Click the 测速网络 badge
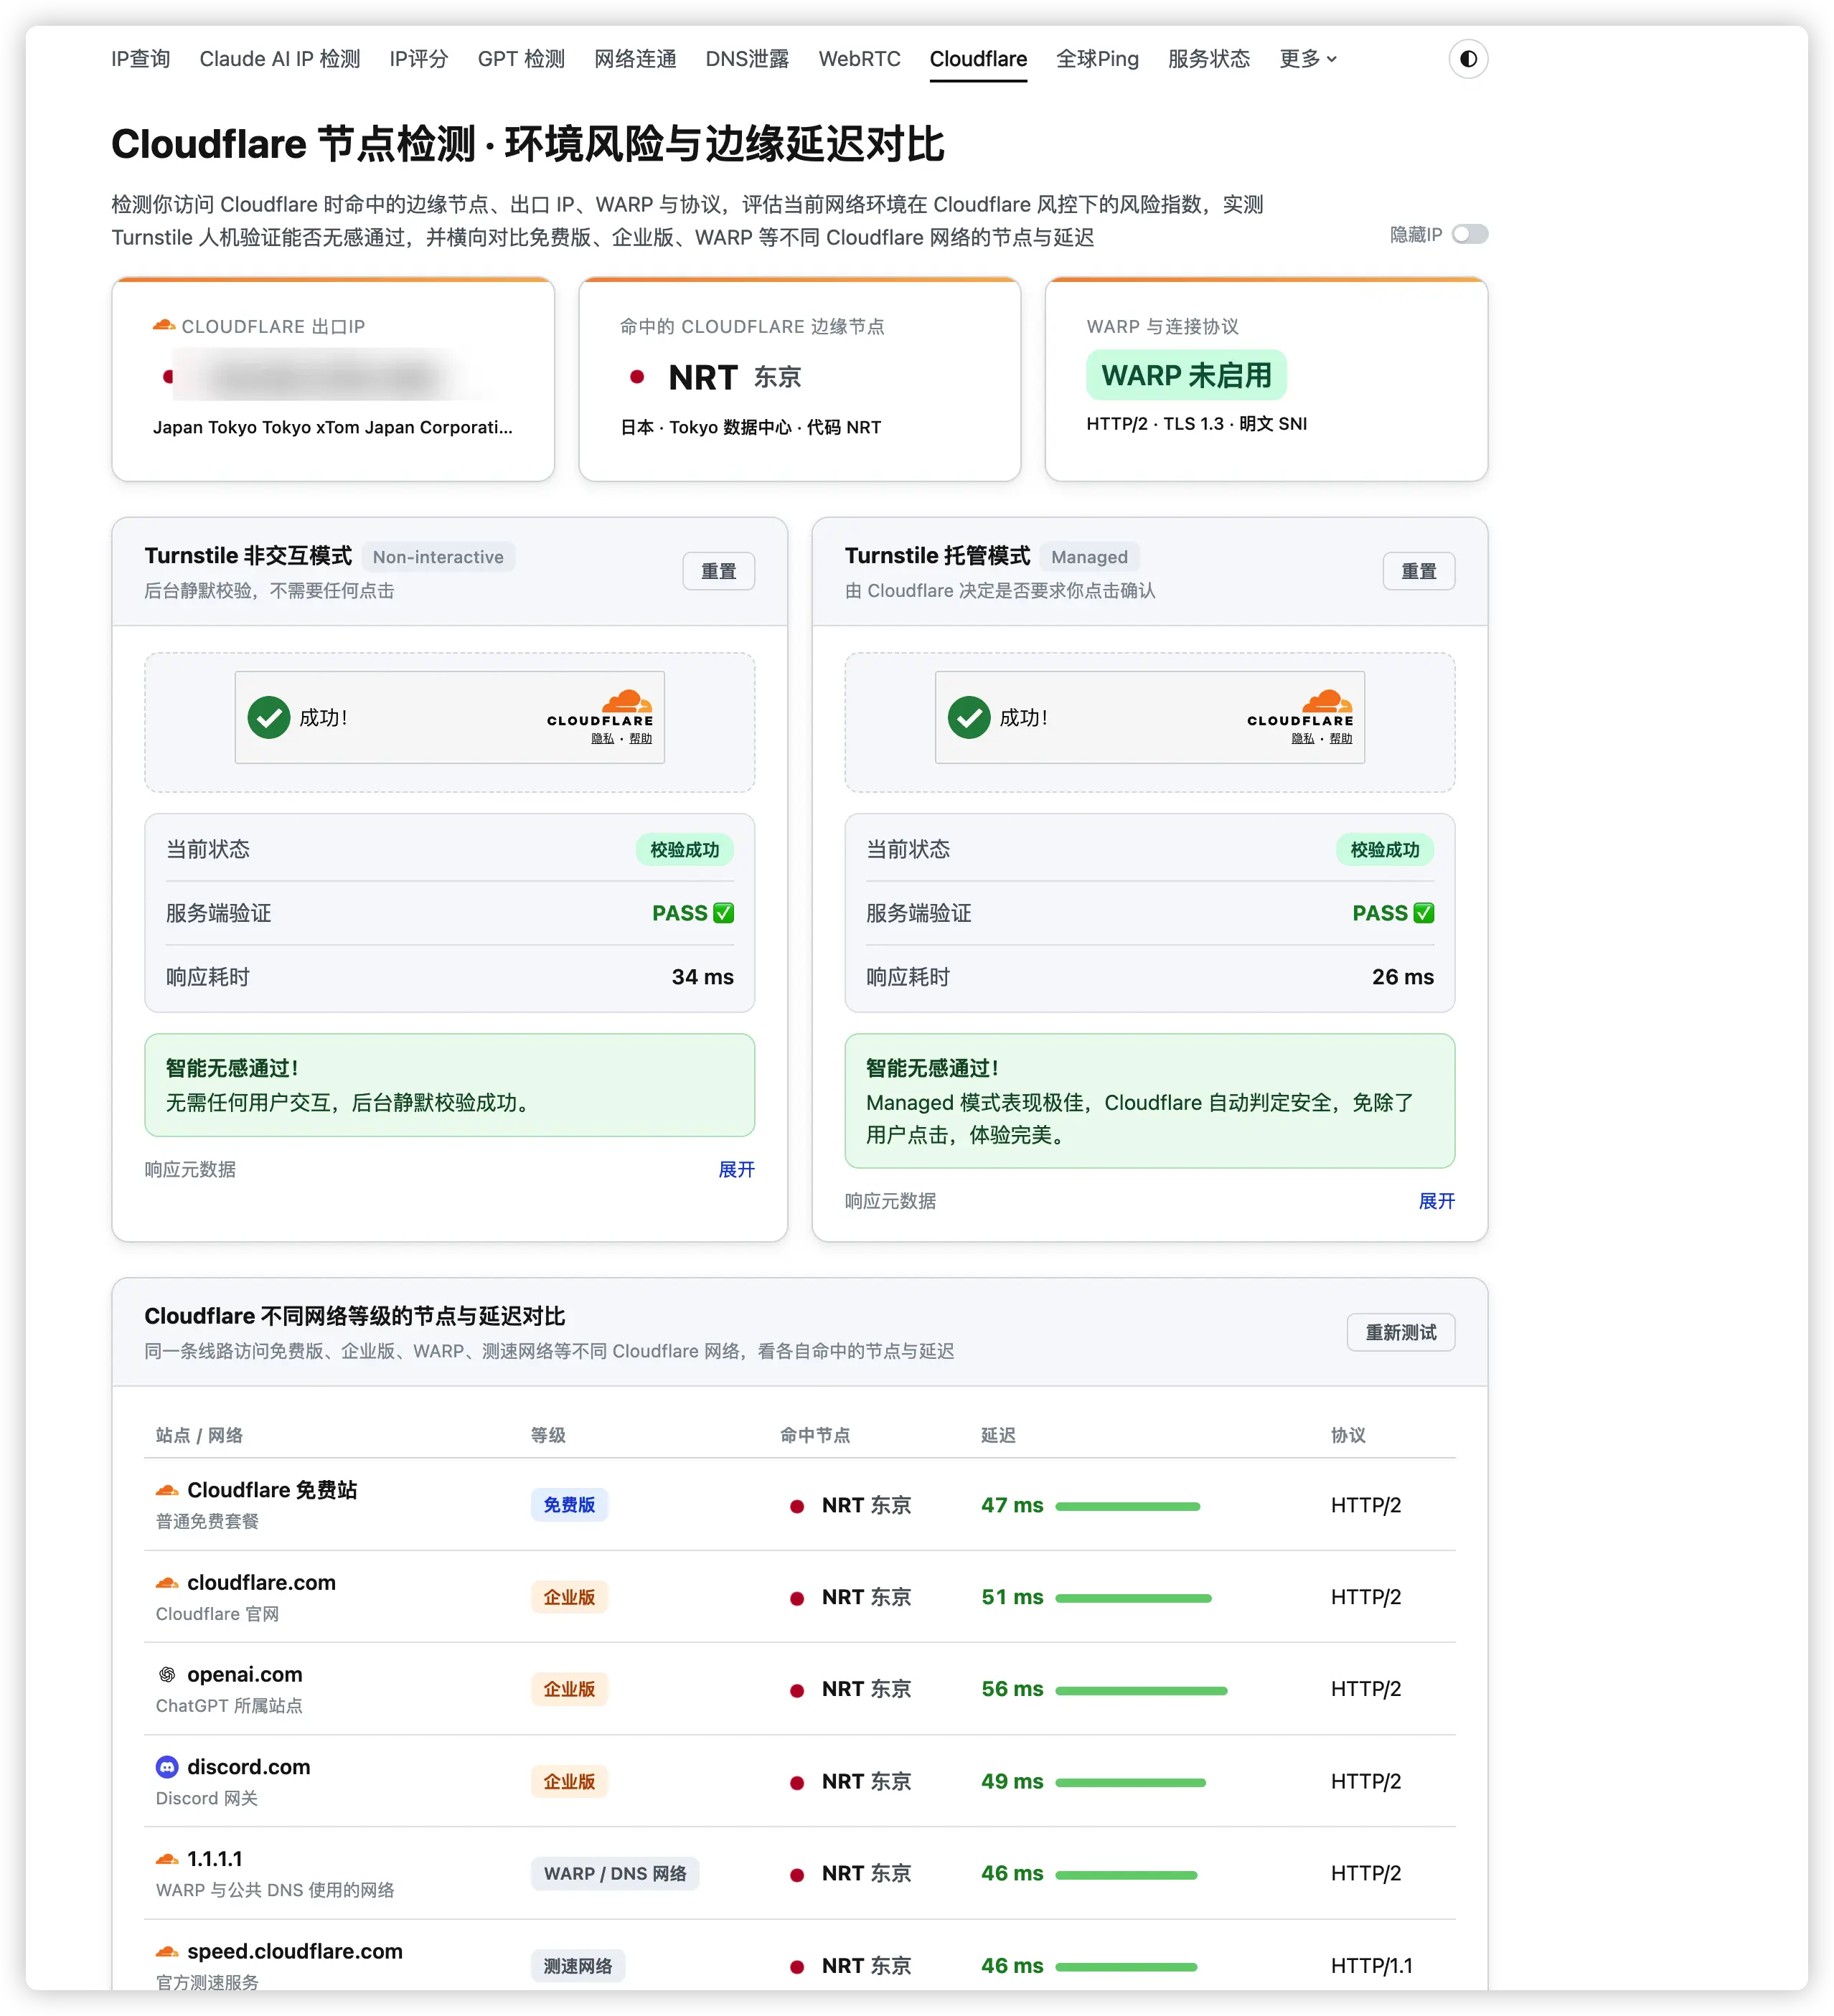The height and width of the screenshot is (2016, 1834). tap(577, 1966)
